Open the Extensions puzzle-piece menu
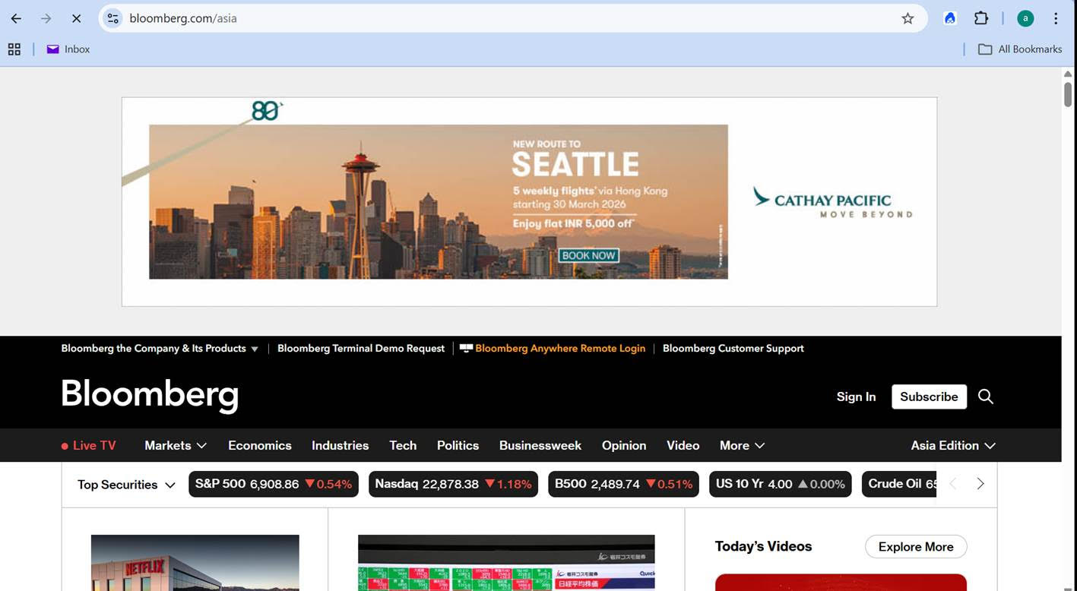The height and width of the screenshot is (591, 1077). 981,18
